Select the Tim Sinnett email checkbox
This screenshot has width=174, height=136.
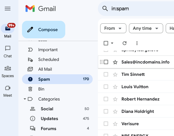tap(106, 74)
